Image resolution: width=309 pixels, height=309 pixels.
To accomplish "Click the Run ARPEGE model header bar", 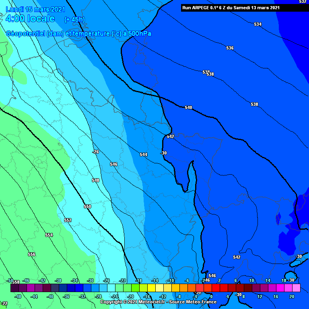I will 231,8.
